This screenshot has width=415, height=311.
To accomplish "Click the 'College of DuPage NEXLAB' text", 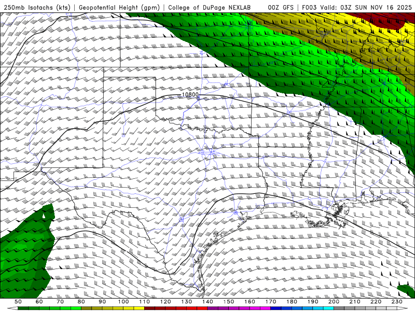I will [209, 7].
